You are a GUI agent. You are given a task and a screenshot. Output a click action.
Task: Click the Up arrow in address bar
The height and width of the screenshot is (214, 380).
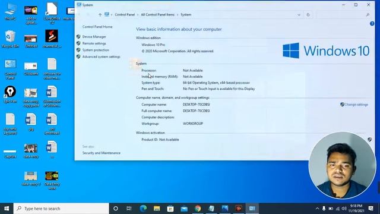click(x=100, y=15)
